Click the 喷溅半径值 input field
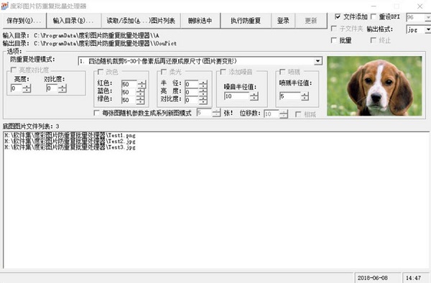The width and height of the screenshot is (431, 283). 289,96
